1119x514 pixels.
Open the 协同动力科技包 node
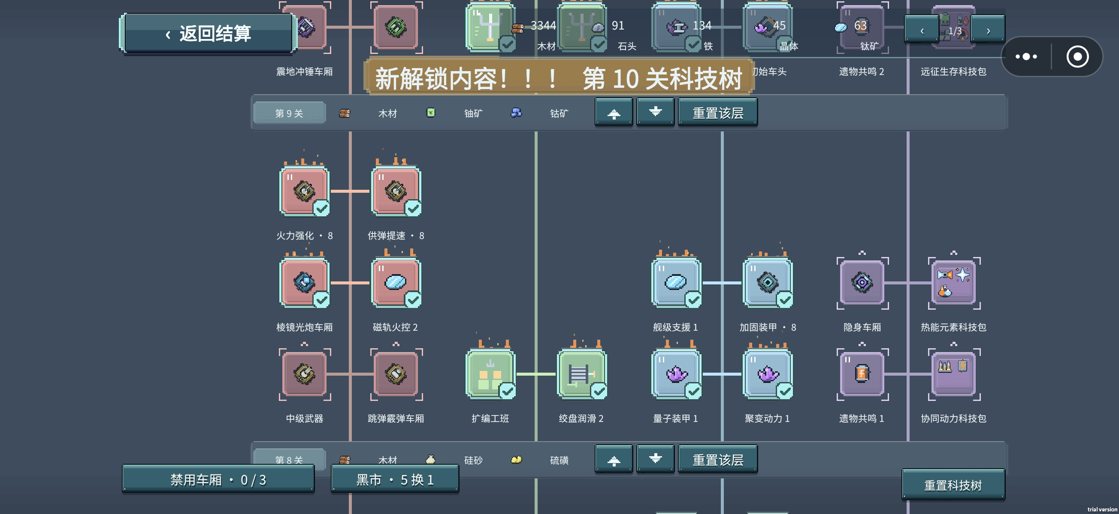point(954,374)
